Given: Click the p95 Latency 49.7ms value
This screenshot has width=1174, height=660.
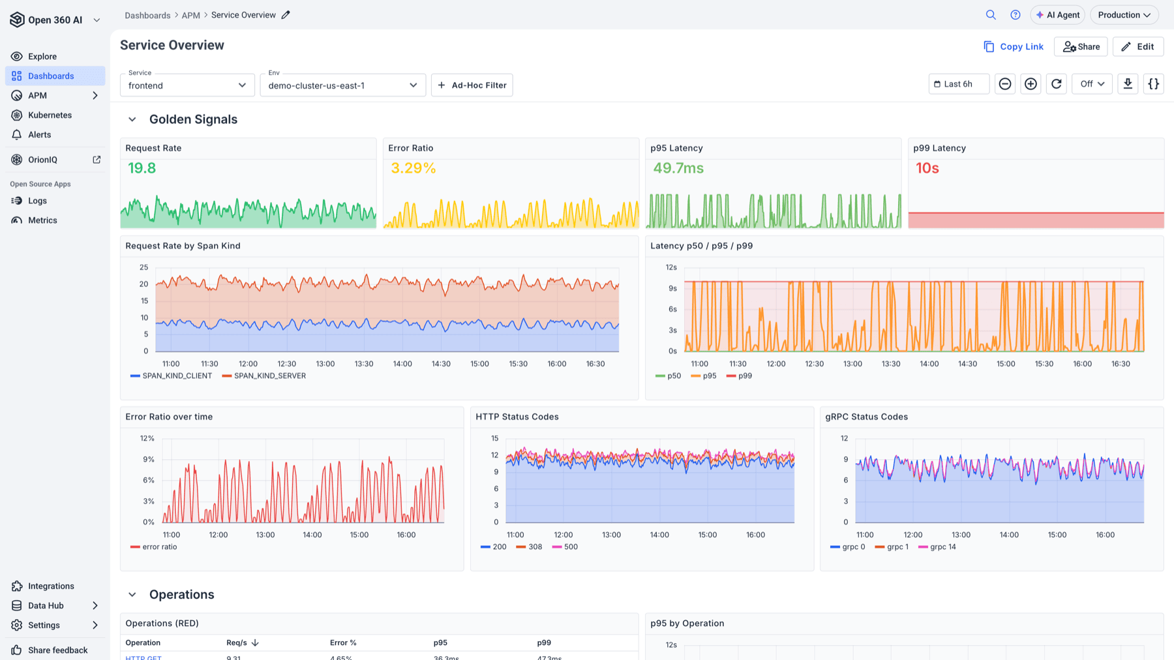Looking at the screenshot, I should point(678,169).
